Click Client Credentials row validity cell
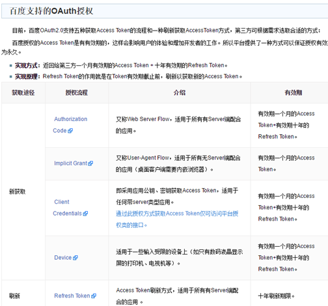This screenshot has height=306, width=328. tap(290, 208)
